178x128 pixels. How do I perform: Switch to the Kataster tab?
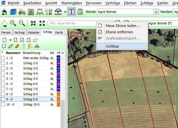point(34,32)
